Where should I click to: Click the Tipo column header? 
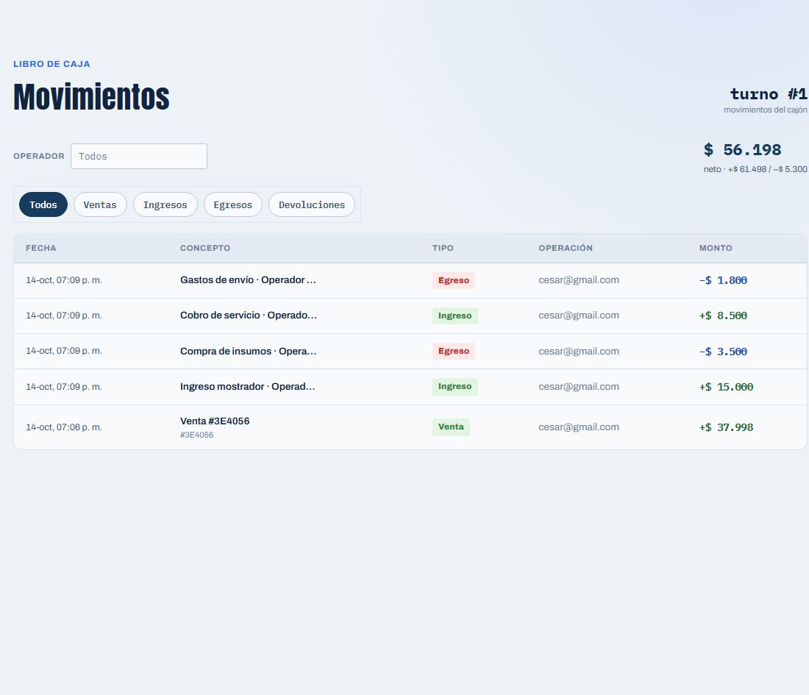point(443,248)
